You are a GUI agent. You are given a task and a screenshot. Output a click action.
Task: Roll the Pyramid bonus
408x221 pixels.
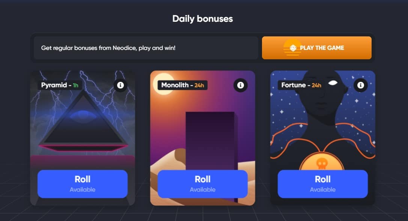pos(83,184)
